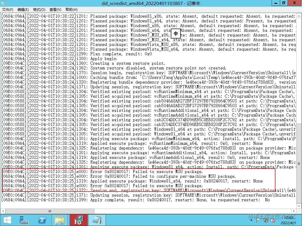Click the 'Caching bundle from' log line
This screenshot has height=226, width=302.
[149, 77]
